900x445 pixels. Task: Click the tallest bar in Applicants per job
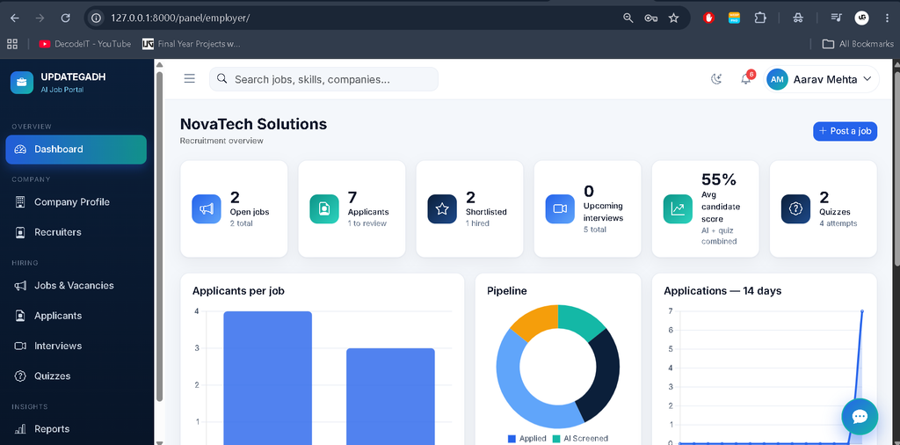pyautogui.click(x=267, y=378)
